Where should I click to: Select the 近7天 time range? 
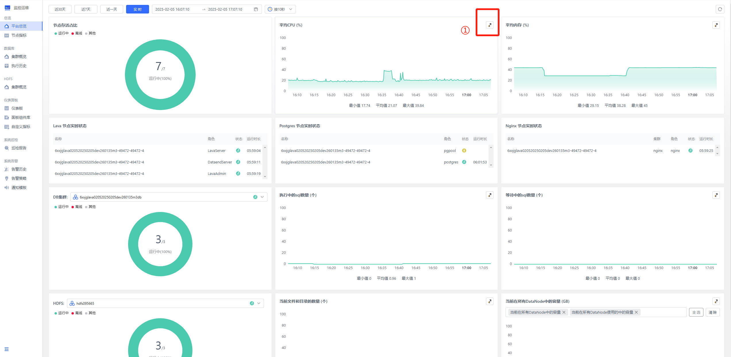pyautogui.click(x=86, y=9)
